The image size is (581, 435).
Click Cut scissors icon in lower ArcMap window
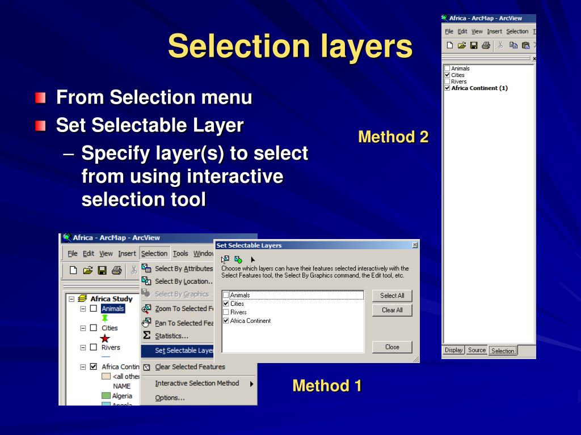click(x=134, y=270)
